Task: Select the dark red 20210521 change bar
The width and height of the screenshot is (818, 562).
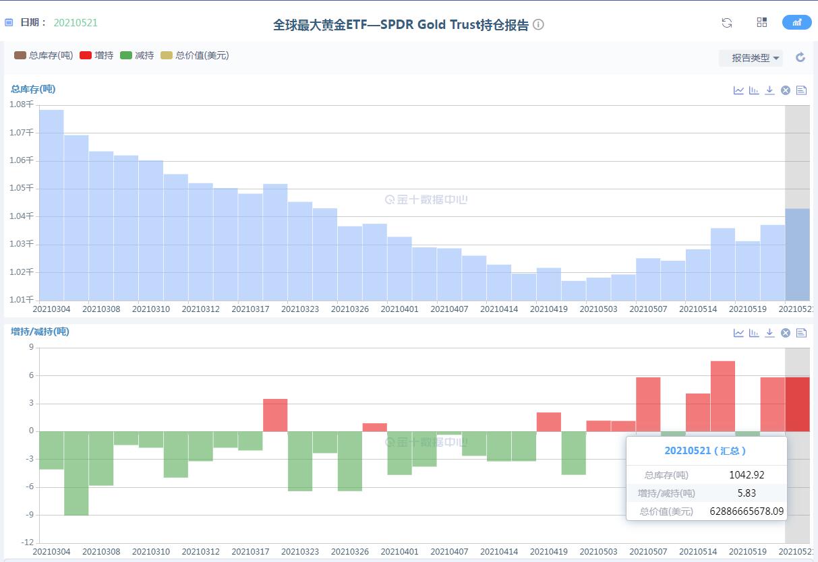Action: coord(797,404)
